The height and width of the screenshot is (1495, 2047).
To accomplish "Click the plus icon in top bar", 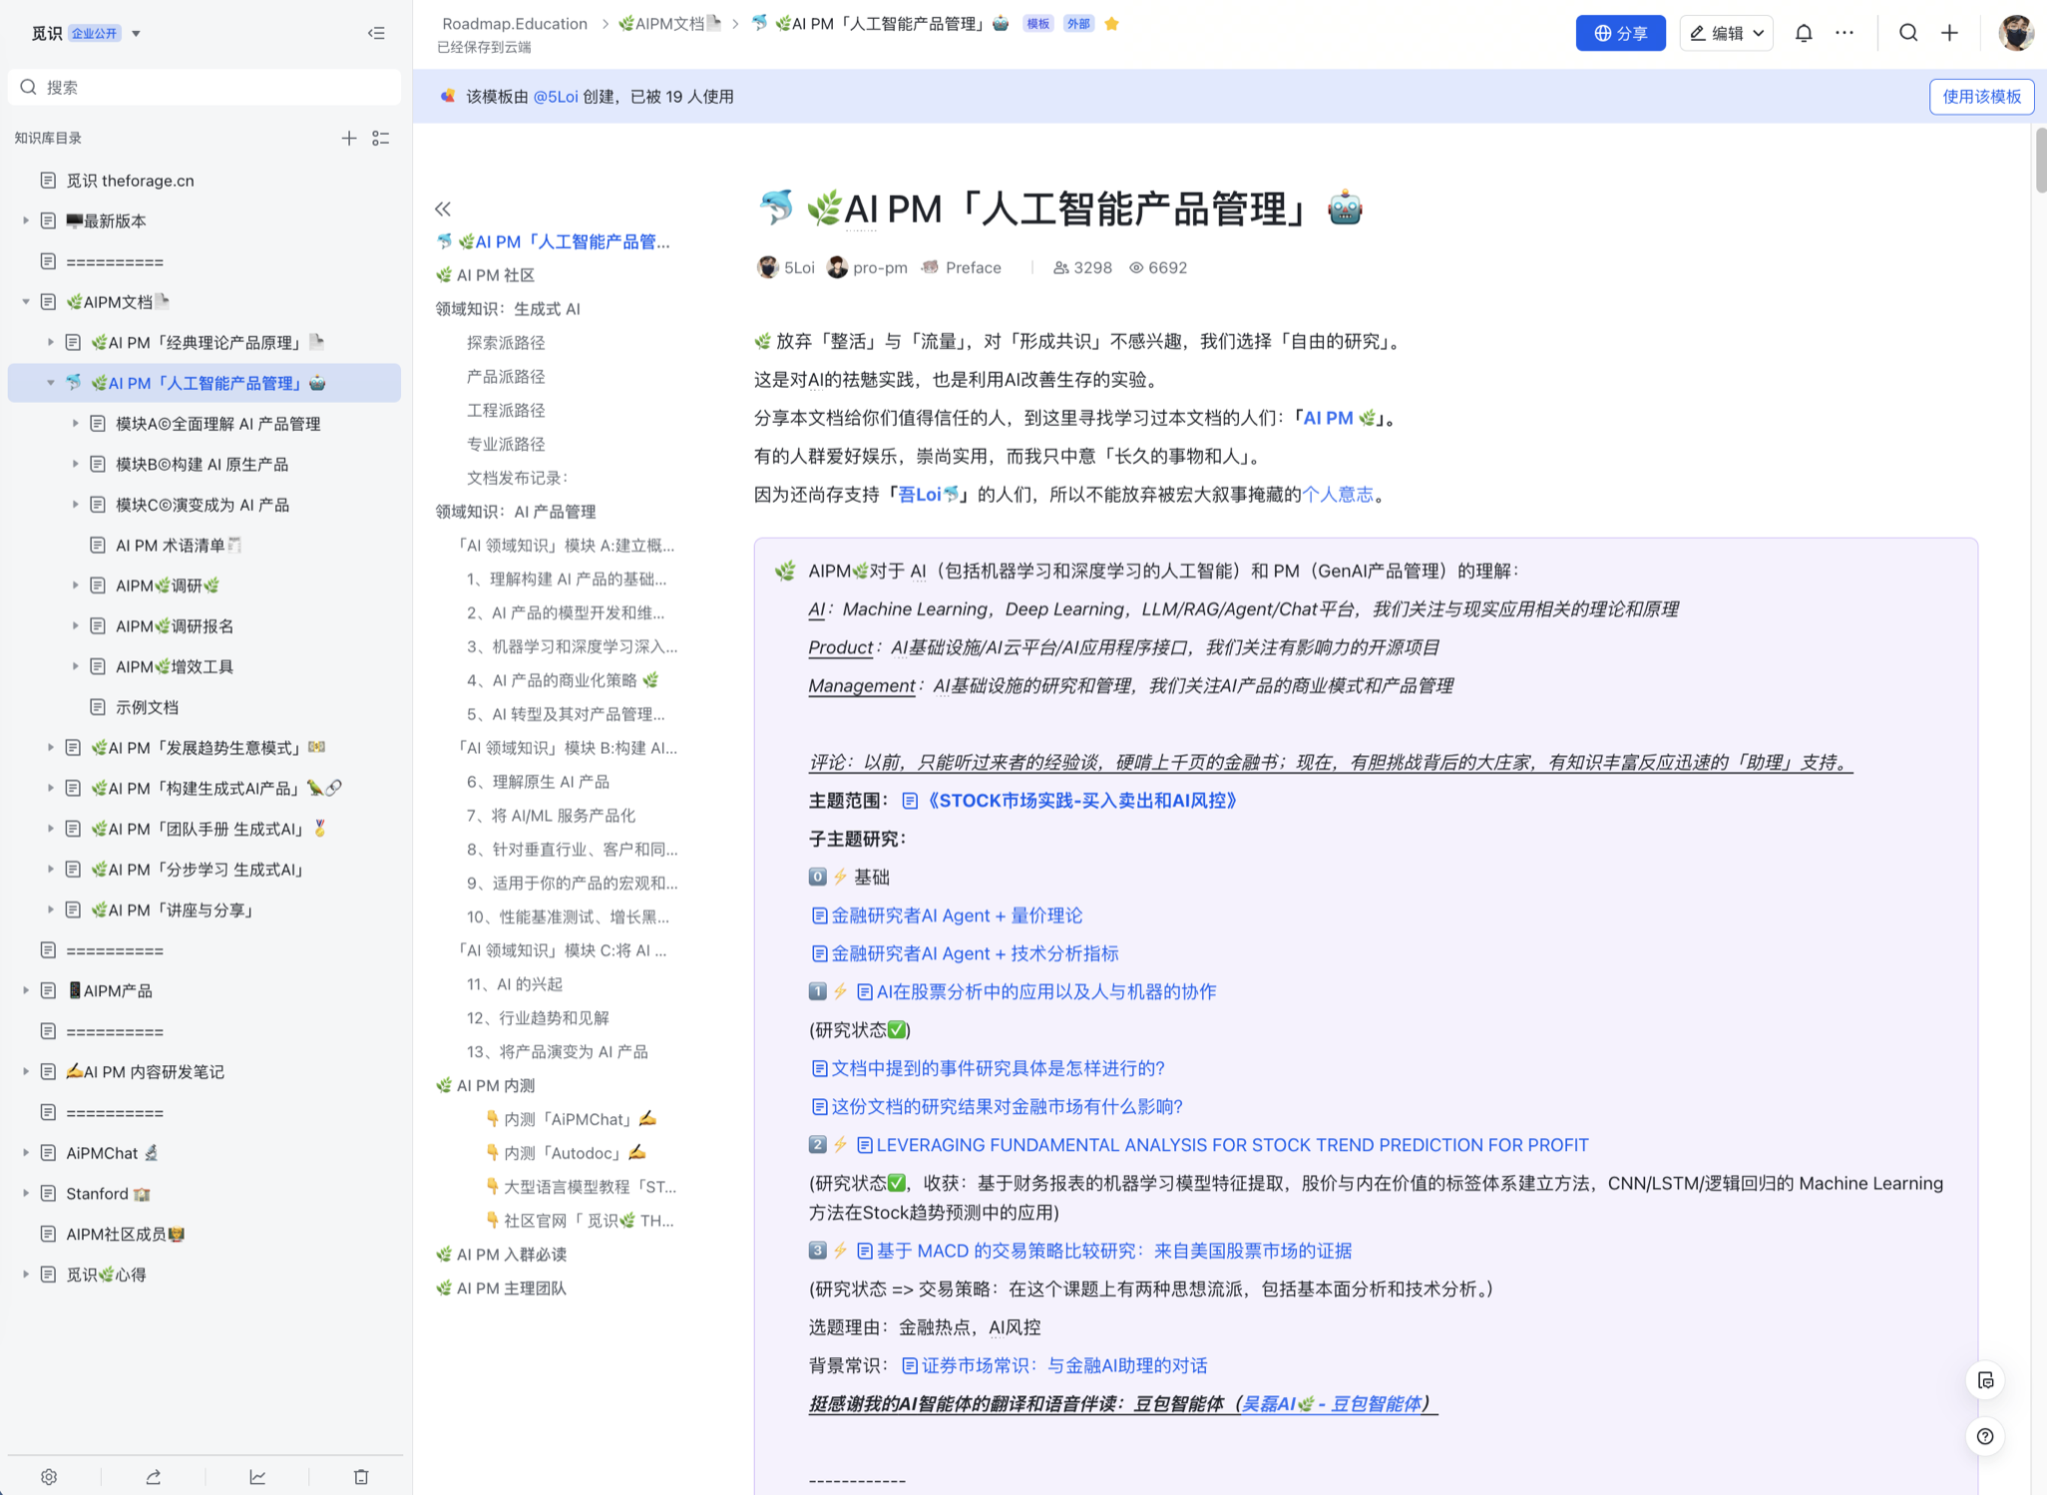I will click(x=1949, y=33).
